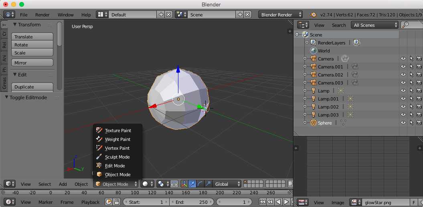The width and height of the screenshot is (423, 207).
Task: Choose Vertex Paint mode
Action: click(117, 148)
